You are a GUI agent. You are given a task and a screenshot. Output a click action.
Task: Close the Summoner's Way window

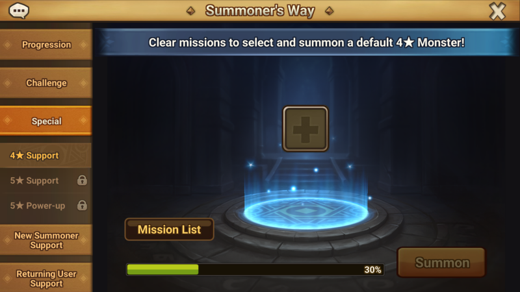click(x=497, y=11)
